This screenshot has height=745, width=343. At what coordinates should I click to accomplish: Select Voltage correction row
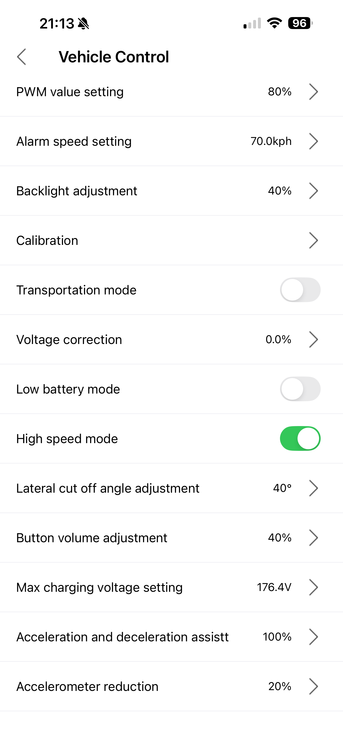(x=69, y=339)
